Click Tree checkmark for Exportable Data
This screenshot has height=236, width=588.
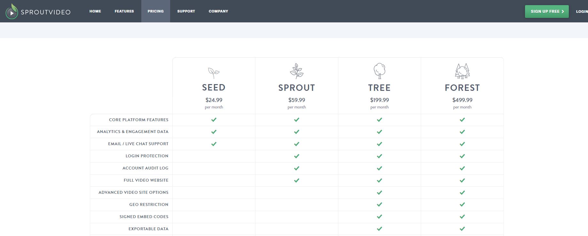[x=380, y=229]
